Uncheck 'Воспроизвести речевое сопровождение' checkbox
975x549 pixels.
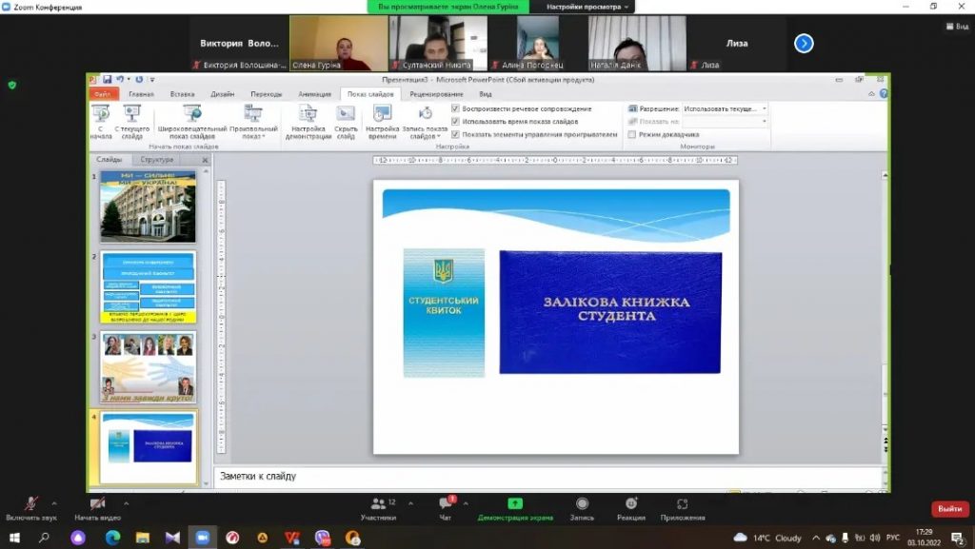coord(455,109)
